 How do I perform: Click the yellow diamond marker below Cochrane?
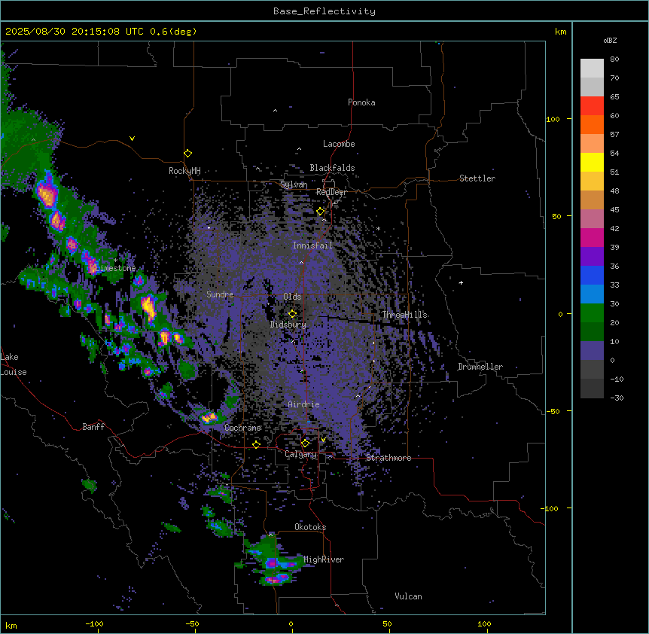[x=256, y=444]
